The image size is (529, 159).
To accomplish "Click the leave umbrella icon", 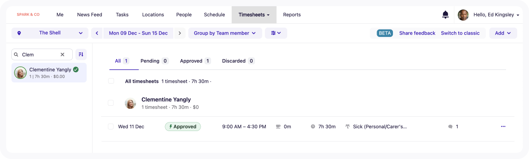I will point(347,127).
